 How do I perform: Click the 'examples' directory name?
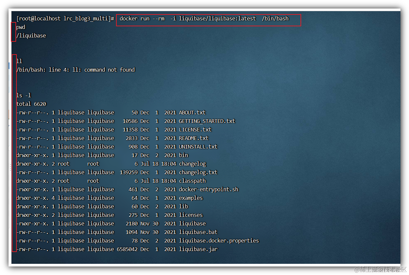(x=191, y=198)
